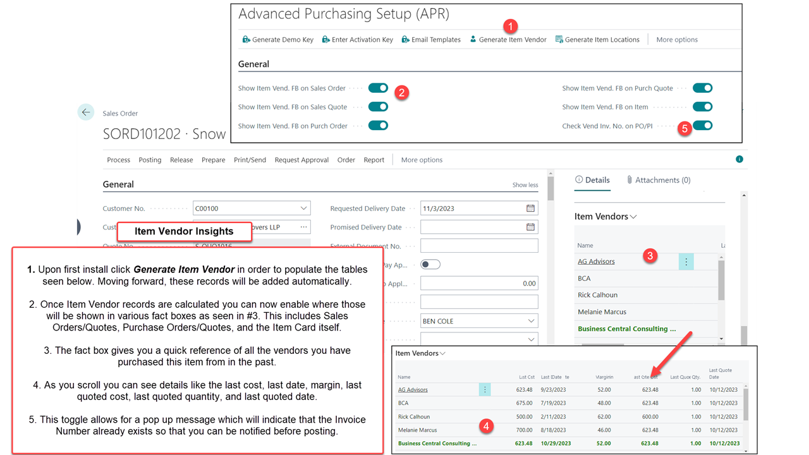Image resolution: width=809 pixels, height=455 pixels.
Task: Open the Release menu
Action: (x=181, y=160)
